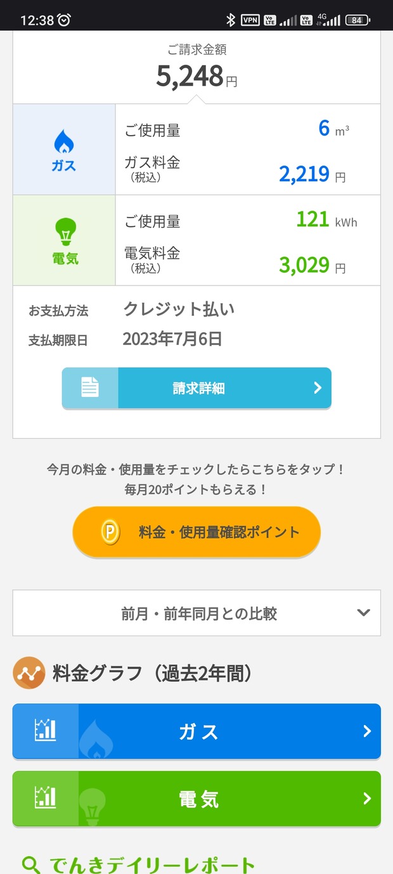Claim 料金・使用量確認ポイント
The width and height of the screenshot is (393, 874).
pos(196,532)
